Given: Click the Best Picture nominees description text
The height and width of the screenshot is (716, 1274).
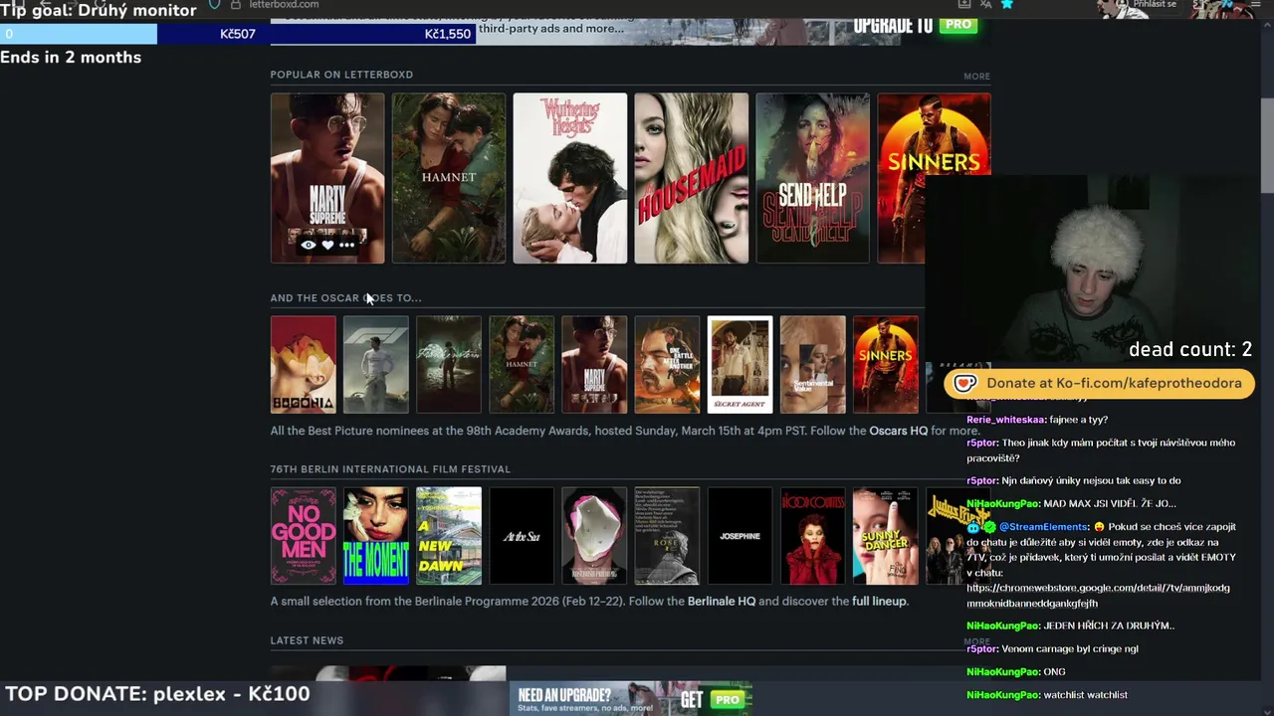Looking at the screenshot, I should (624, 431).
